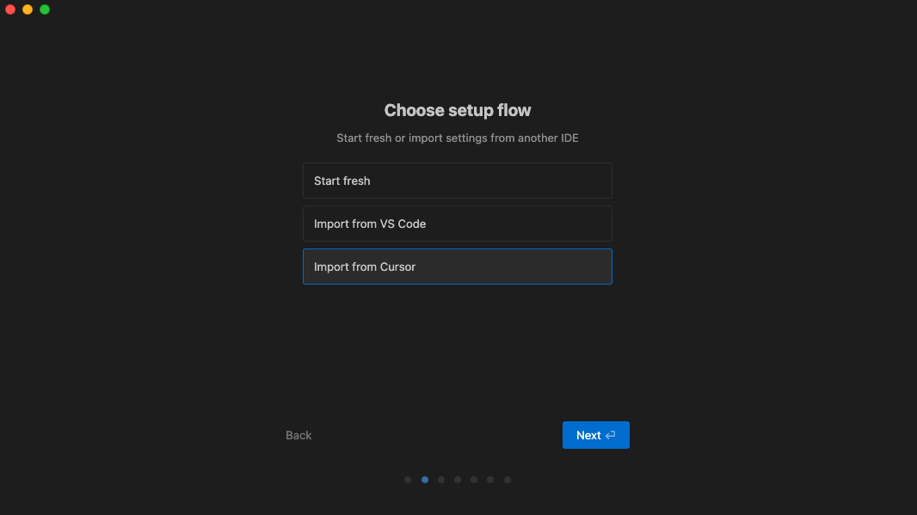
Task: Jump to the last pagination dot
Action: click(508, 480)
